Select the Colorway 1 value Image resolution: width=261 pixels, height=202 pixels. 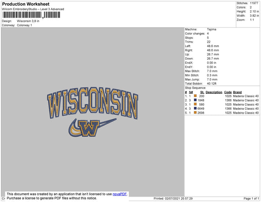pyautogui.click(x=24, y=25)
